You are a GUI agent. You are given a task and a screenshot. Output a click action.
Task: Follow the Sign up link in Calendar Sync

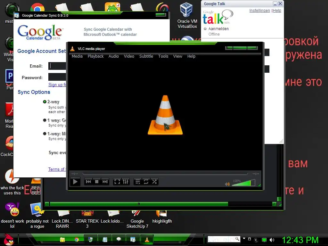click(57, 85)
